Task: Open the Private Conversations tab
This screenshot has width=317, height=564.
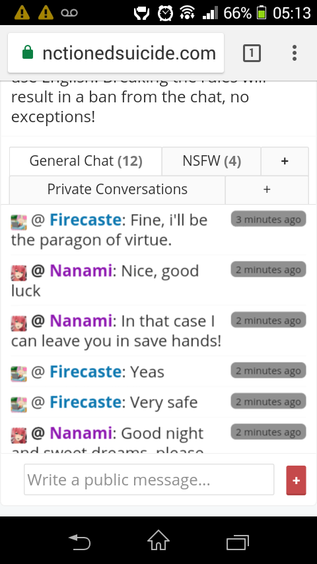Action: coord(118,190)
